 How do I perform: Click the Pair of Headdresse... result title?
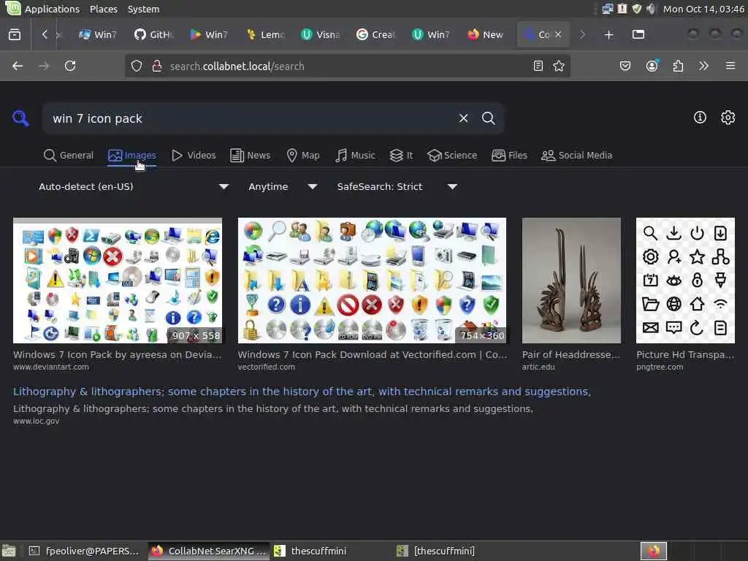click(x=571, y=354)
